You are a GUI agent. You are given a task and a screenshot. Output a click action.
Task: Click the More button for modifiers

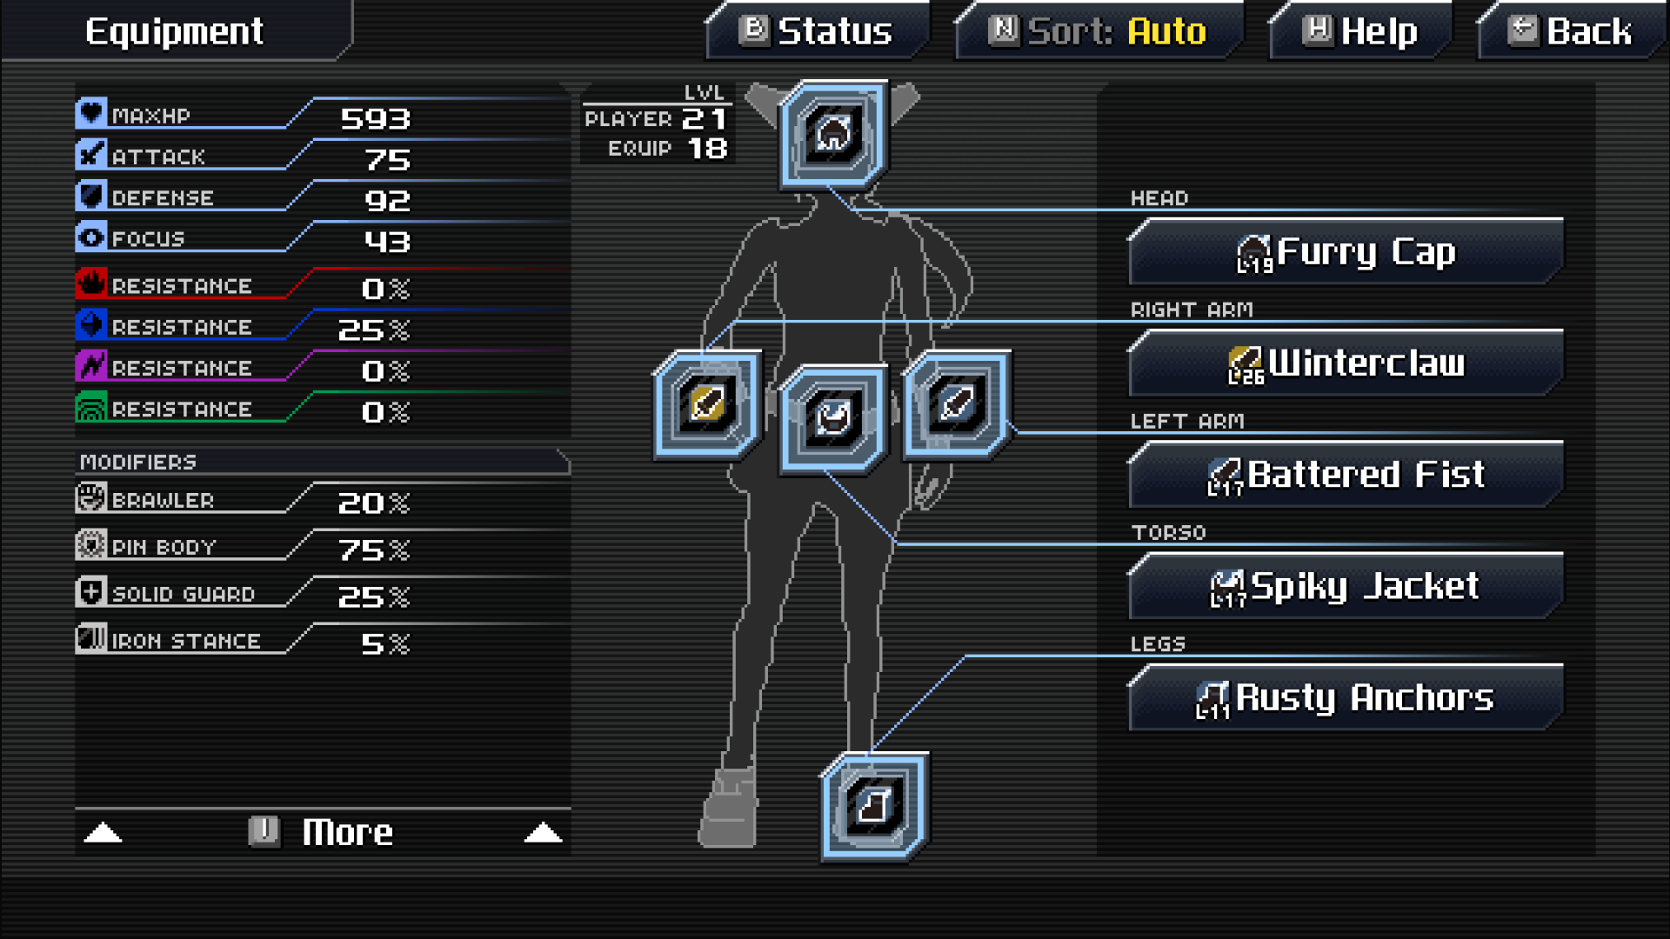click(321, 830)
